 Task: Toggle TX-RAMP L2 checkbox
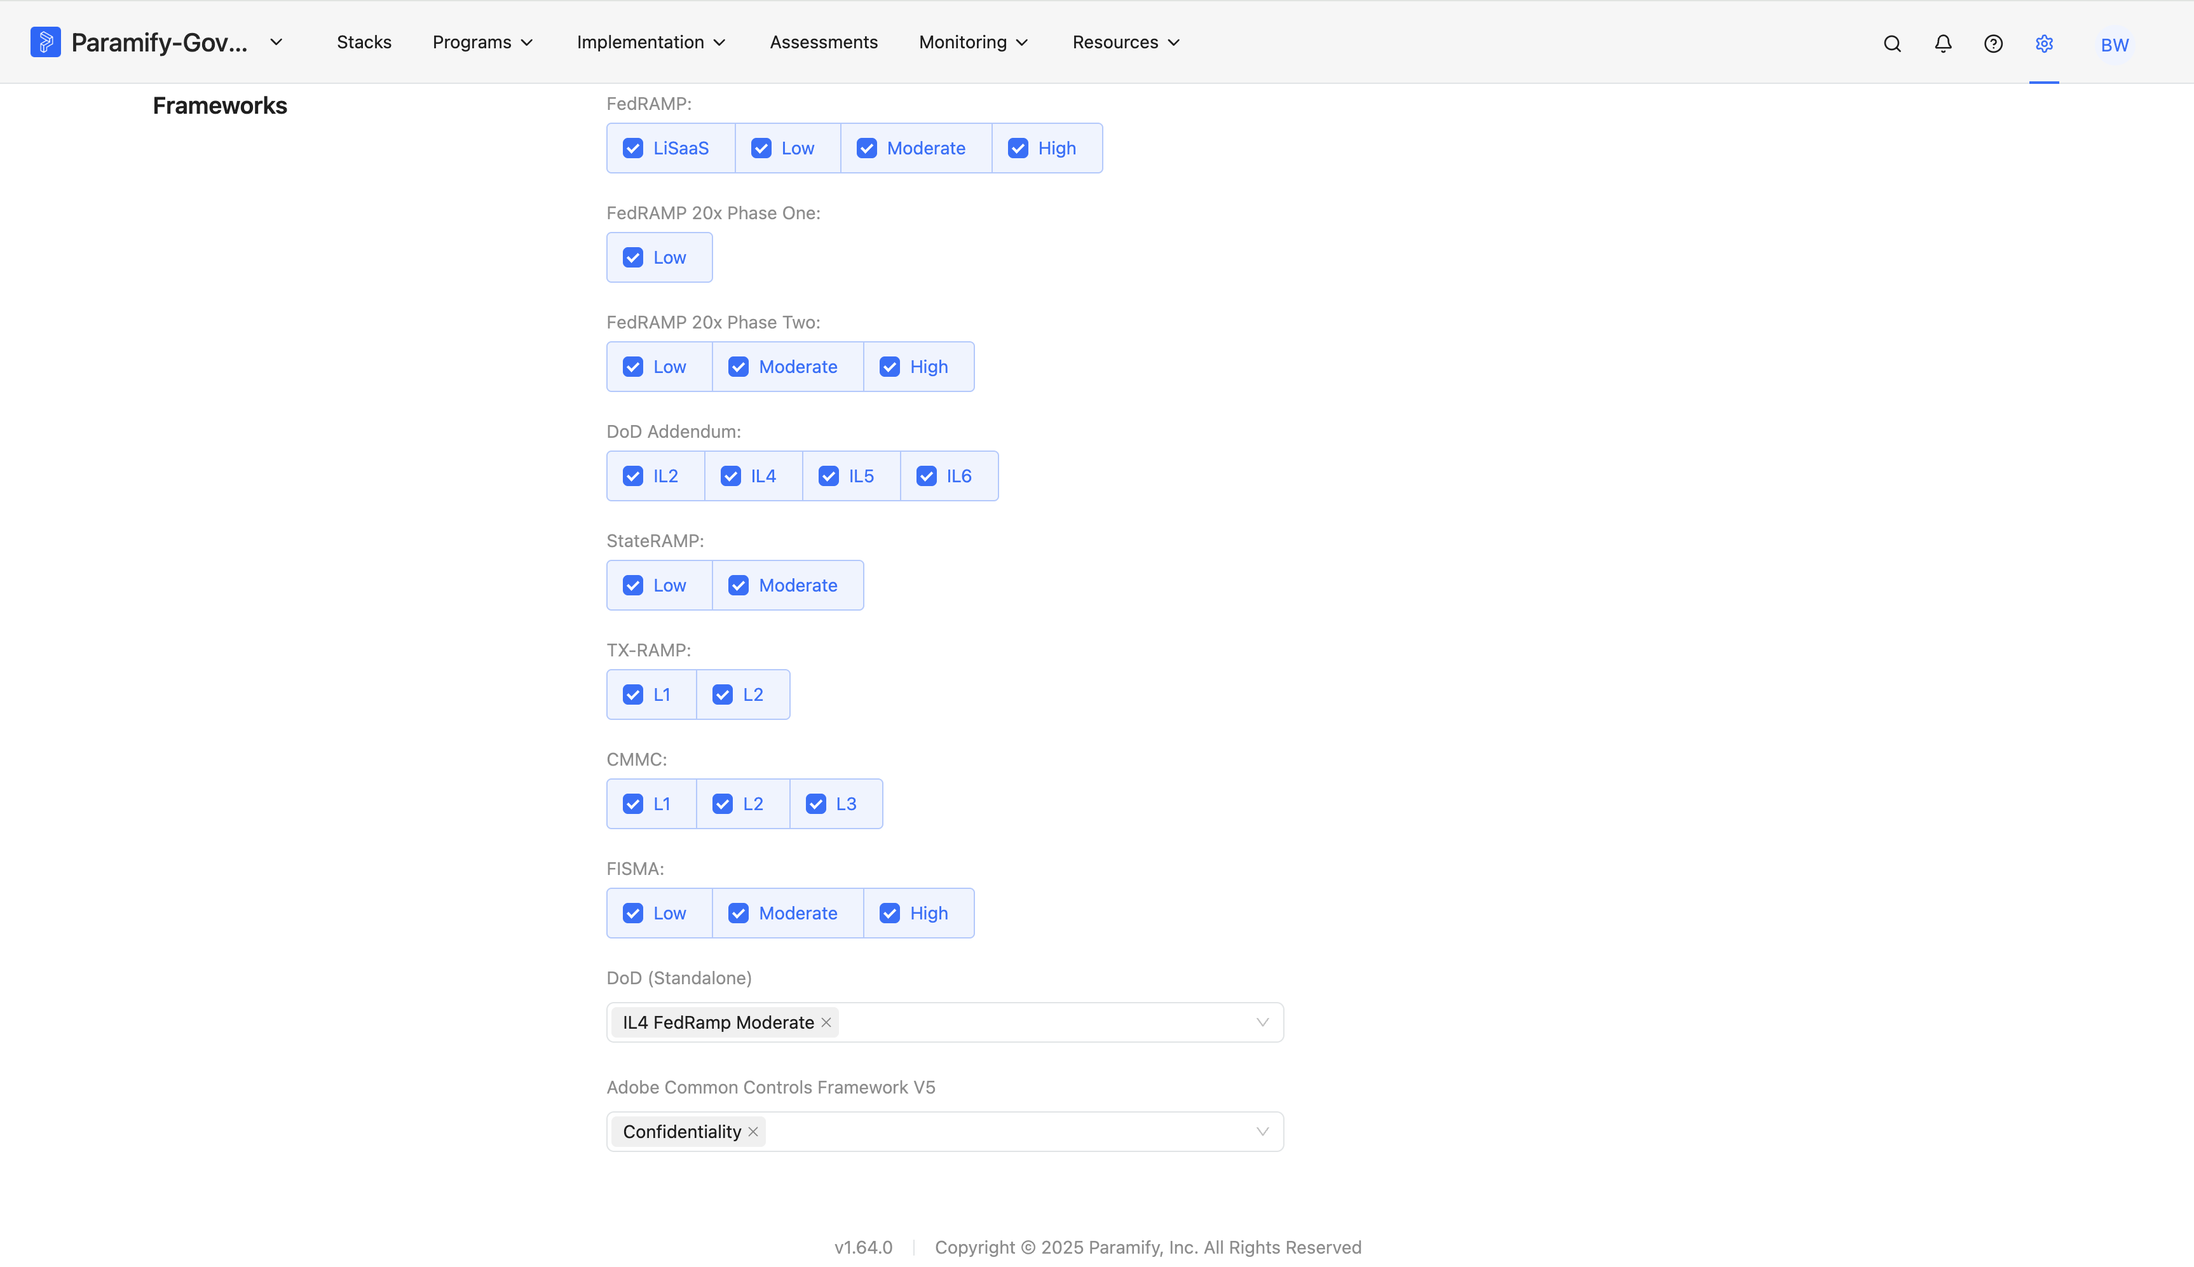723,694
